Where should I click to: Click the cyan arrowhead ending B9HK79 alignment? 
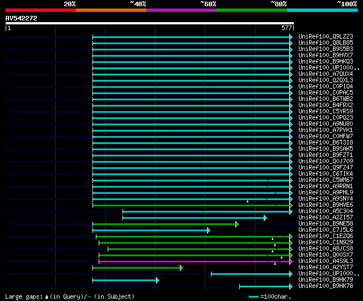coord(158,280)
